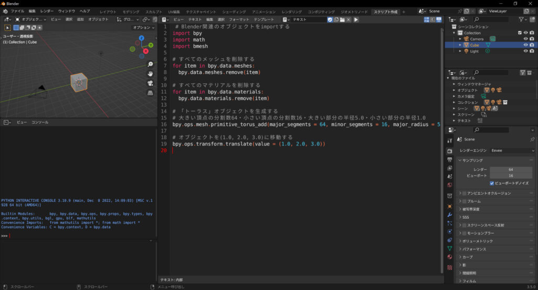
Task: Open viewport options dropdown
Action: click(143, 27)
